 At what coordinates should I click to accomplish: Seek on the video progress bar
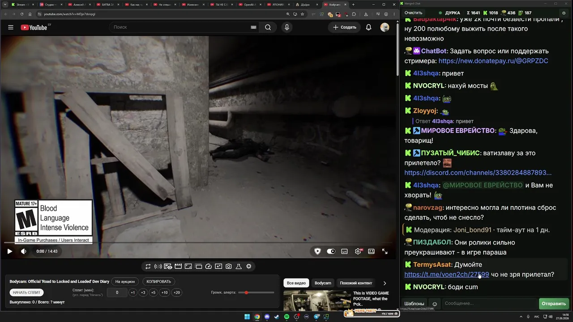tap(199, 243)
